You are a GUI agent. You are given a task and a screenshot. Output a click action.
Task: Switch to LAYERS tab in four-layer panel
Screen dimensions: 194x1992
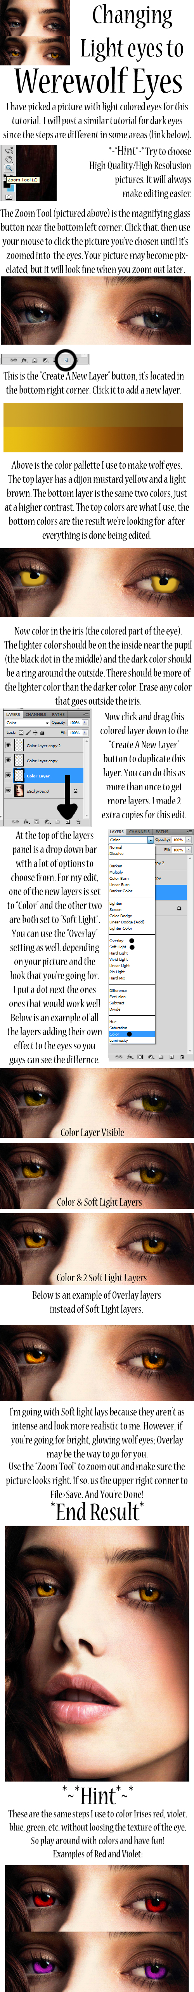(x=13, y=714)
